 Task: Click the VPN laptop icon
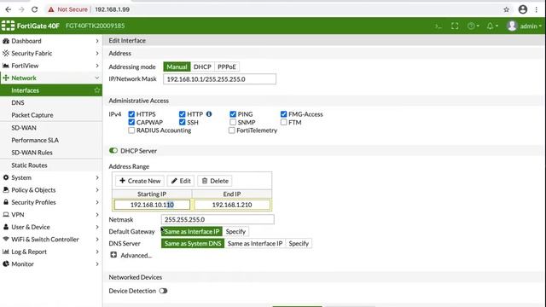pos(6,214)
